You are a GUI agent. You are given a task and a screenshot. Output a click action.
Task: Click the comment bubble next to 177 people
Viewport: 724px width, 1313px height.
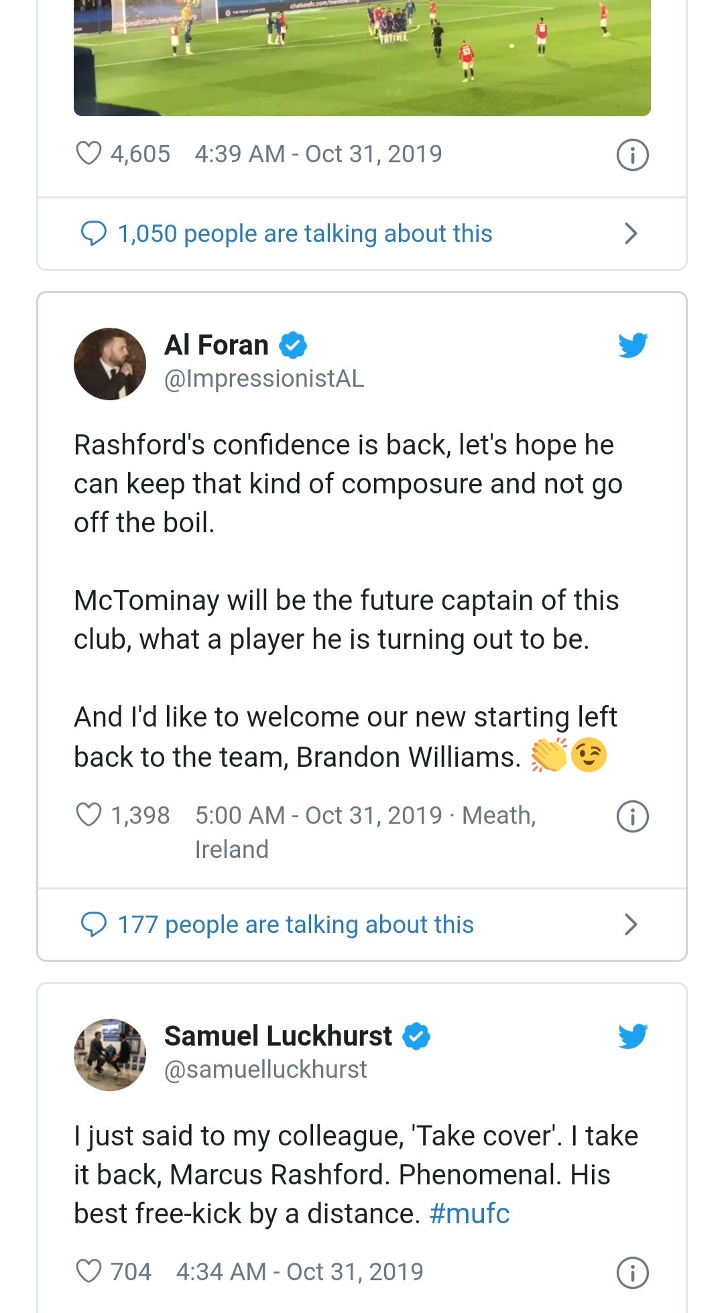coord(94,924)
